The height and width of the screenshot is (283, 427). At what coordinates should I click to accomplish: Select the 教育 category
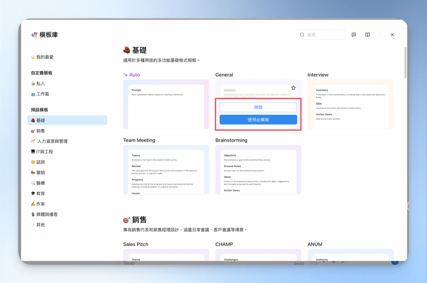(x=38, y=193)
